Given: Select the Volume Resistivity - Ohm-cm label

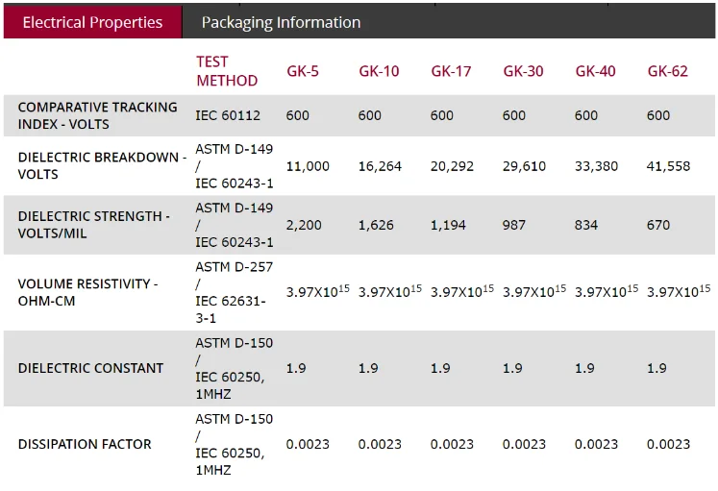Looking at the screenshot, I should pos(87,292).
